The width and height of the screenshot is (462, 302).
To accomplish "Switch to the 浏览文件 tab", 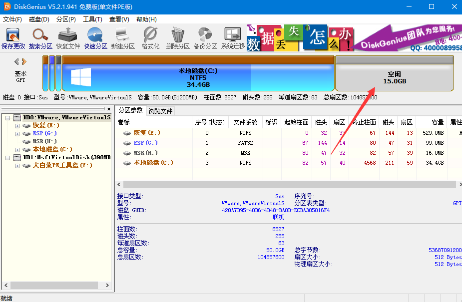I will [160, 111].
